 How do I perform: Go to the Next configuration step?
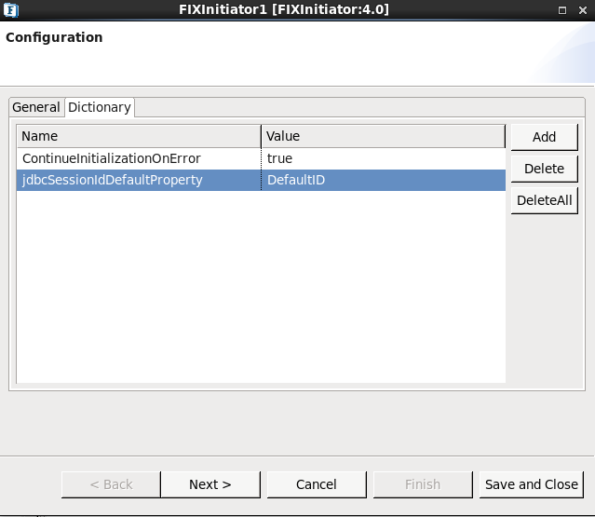click(x=210, y=484)
